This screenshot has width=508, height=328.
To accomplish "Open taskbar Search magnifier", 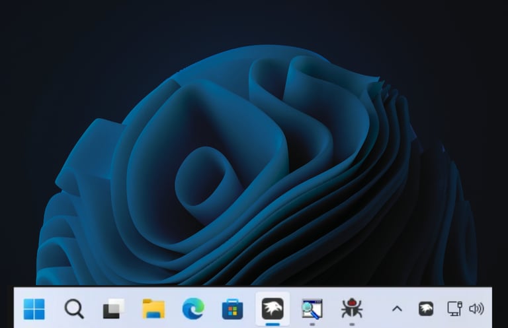I will point(74,309).
